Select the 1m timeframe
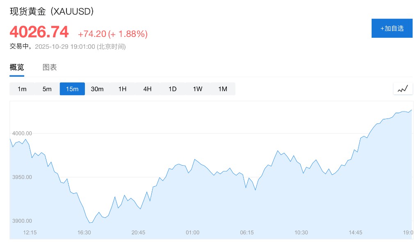The width and height of the screenshot is (420, 244). [22, 89]
